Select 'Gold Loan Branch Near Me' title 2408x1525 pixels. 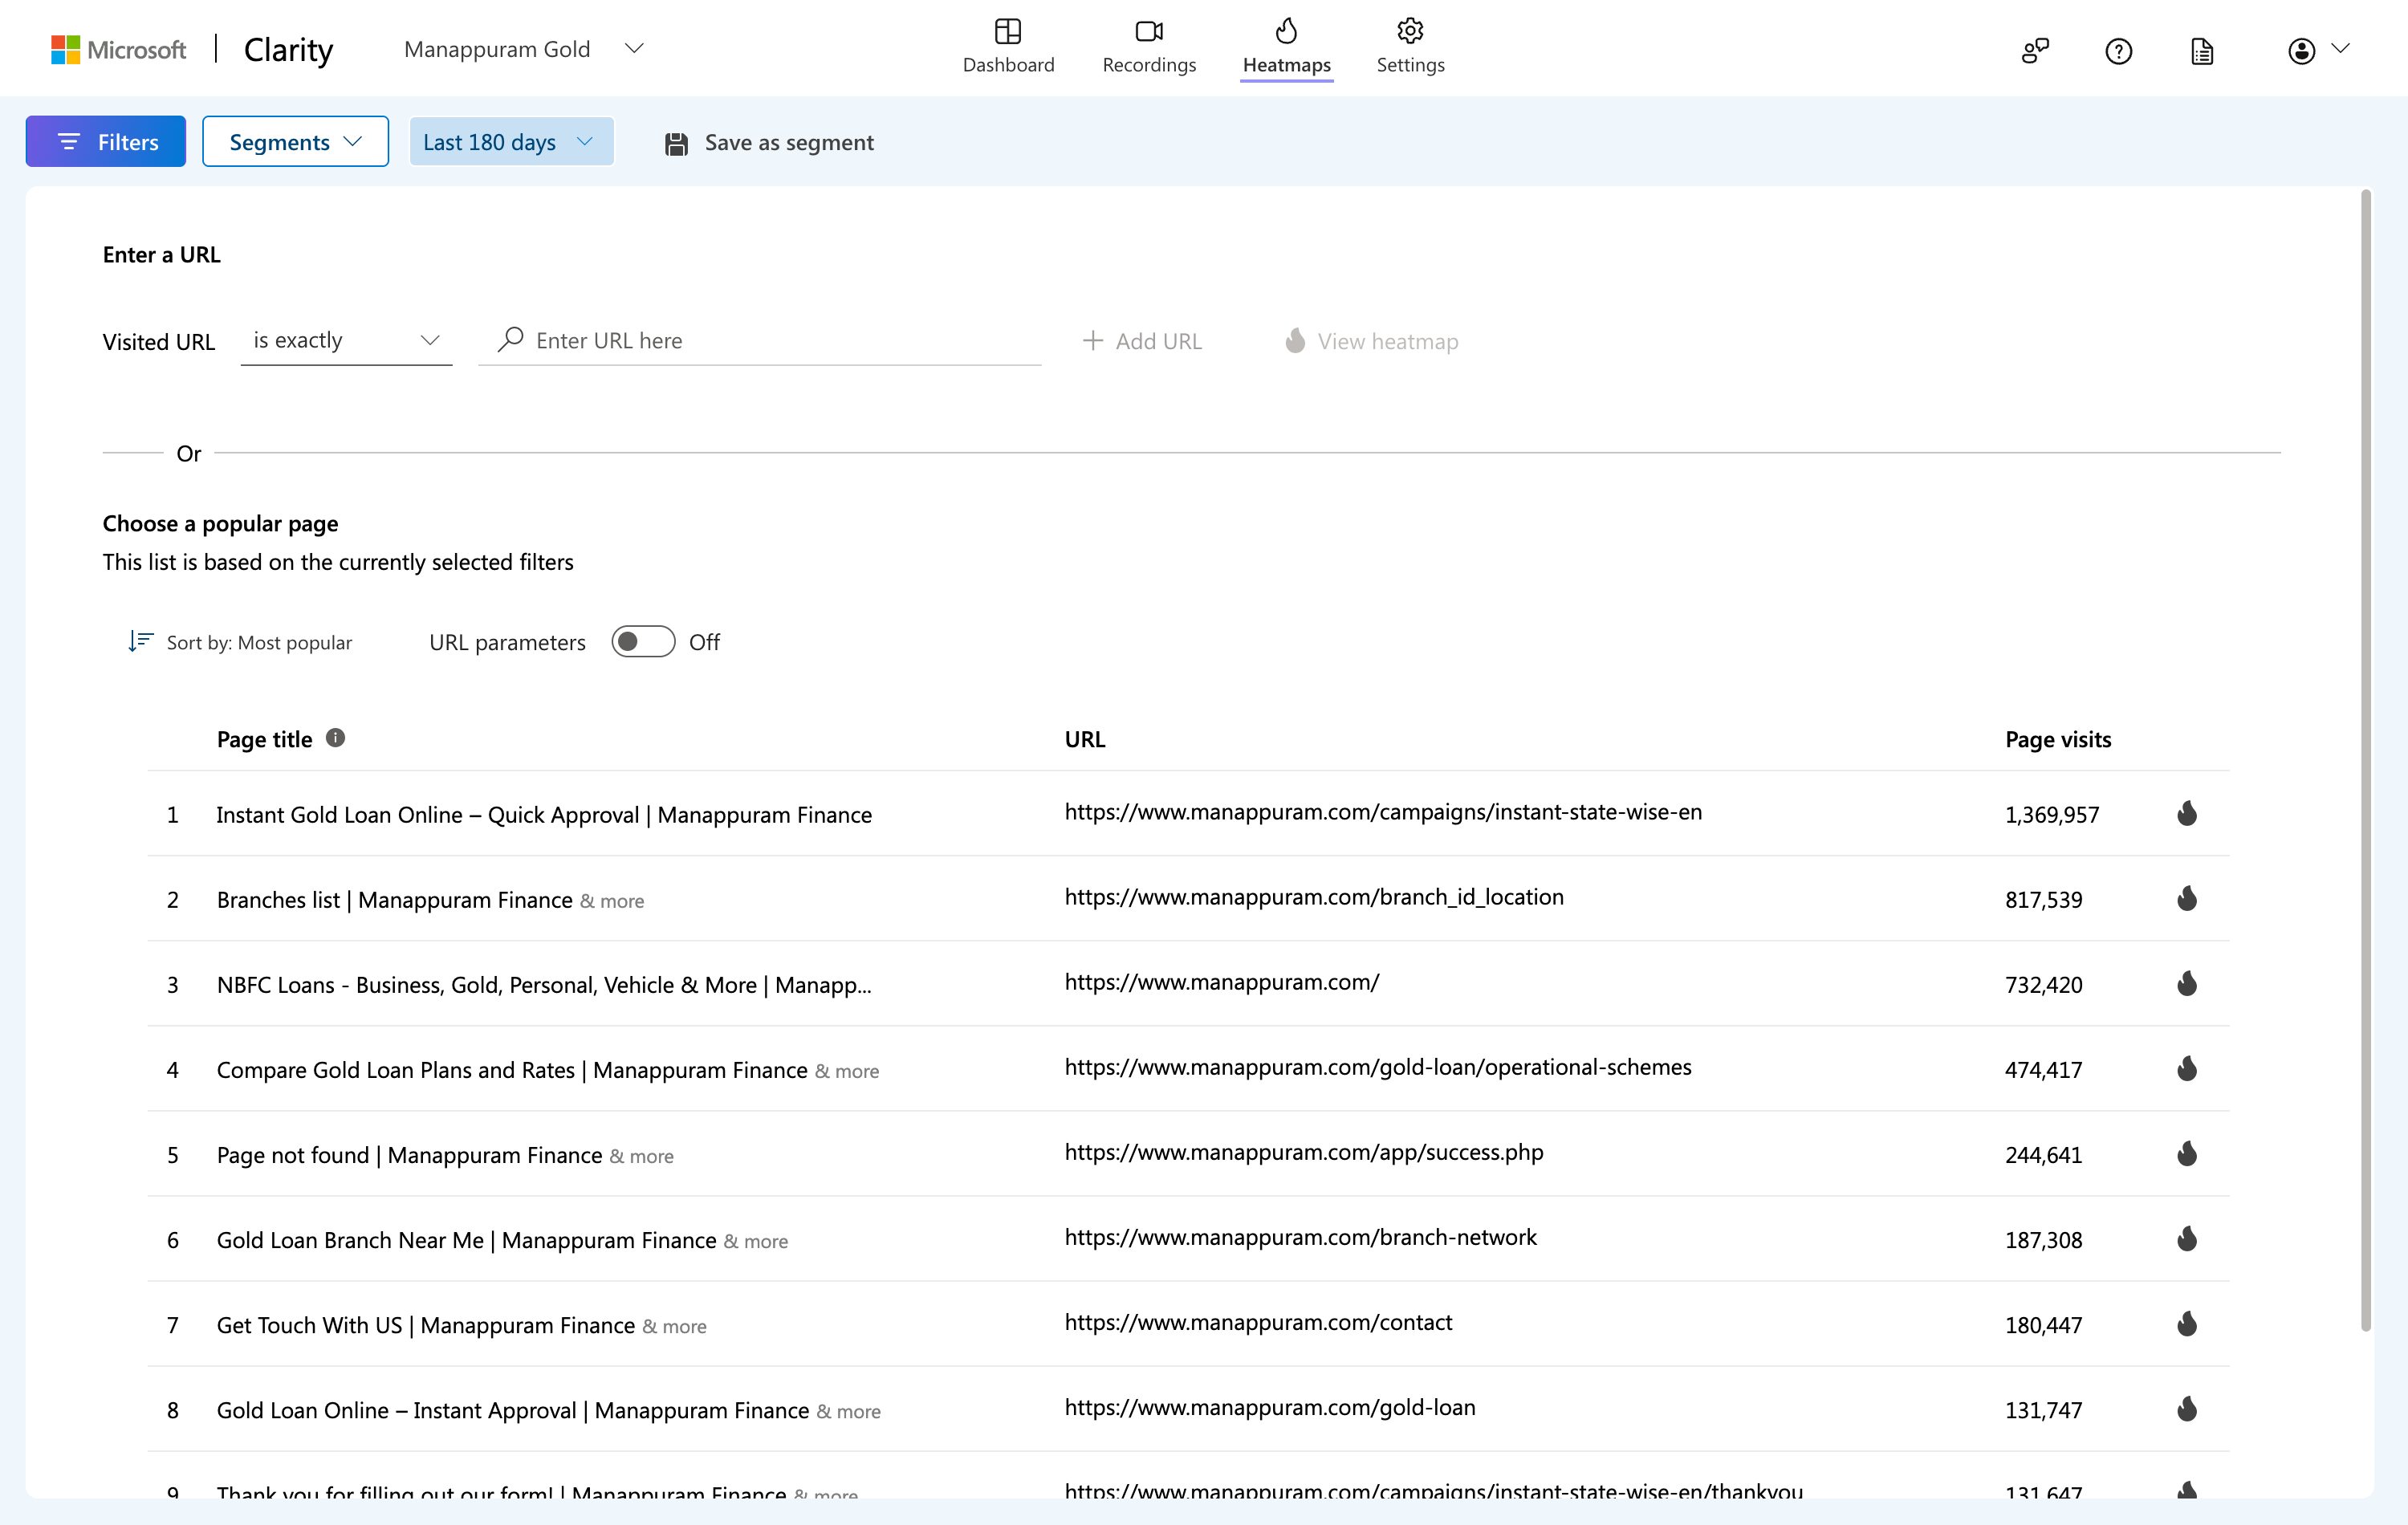click(x=466, y=1240)
